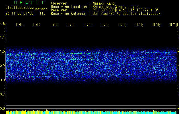Click 3el Yagi(V) Az 330 antenna text
The height and width of the screenshot is (114, 179).
127,14
